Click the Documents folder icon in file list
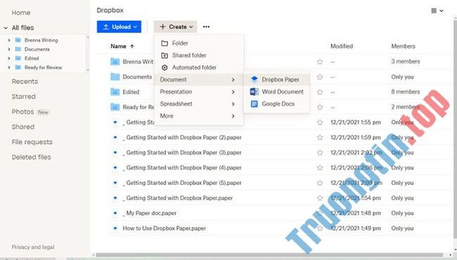This screenshot has height=260, width=457. coord(115,76)
